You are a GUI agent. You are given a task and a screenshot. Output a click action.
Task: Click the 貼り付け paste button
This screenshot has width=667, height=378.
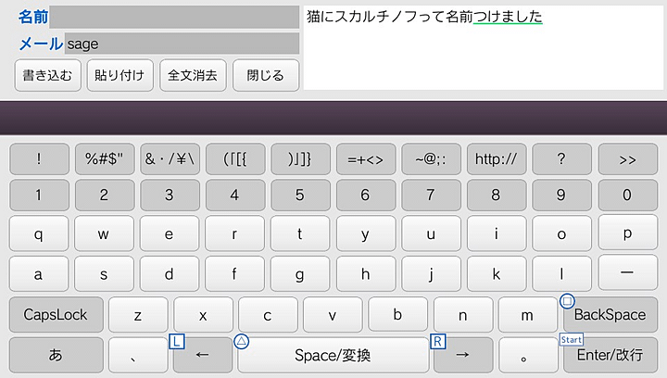(x=120, y=75)
